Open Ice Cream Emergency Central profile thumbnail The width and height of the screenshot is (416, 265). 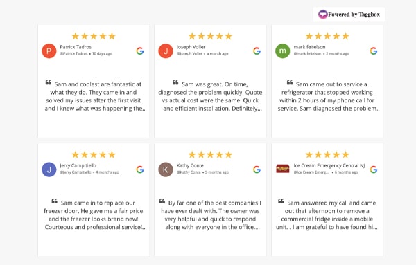pyautogui.click(x=283, y=169)
